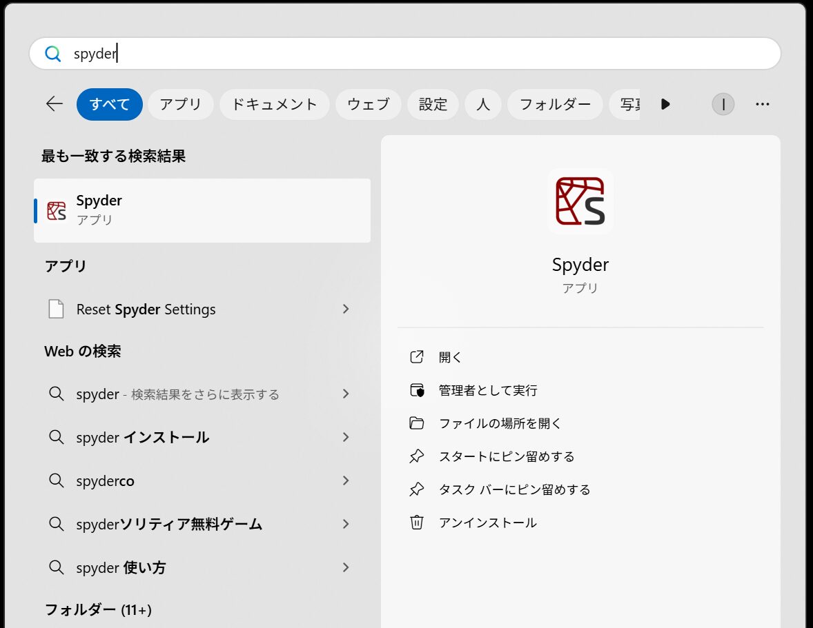Image resolution: width=813 pixels, height=628 pixels.
Task: Expand chevron for spyderソリティア無料ゲーム
Action: pos(346,525)
